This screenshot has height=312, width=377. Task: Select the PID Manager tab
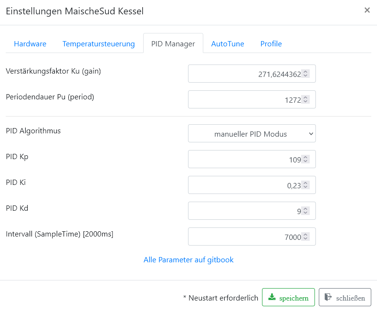173,44
